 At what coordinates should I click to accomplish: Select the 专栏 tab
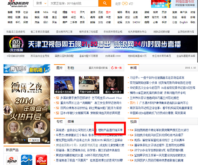pos(59,122)
